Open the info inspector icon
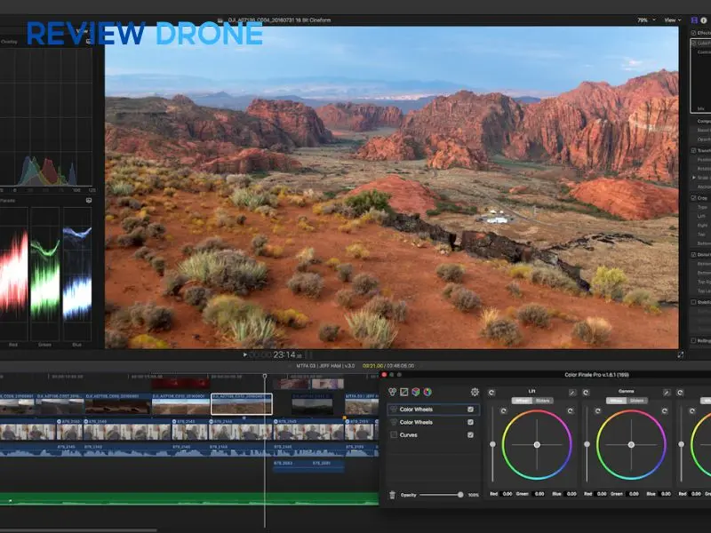The image size is (711, 533). coord(704,20)
